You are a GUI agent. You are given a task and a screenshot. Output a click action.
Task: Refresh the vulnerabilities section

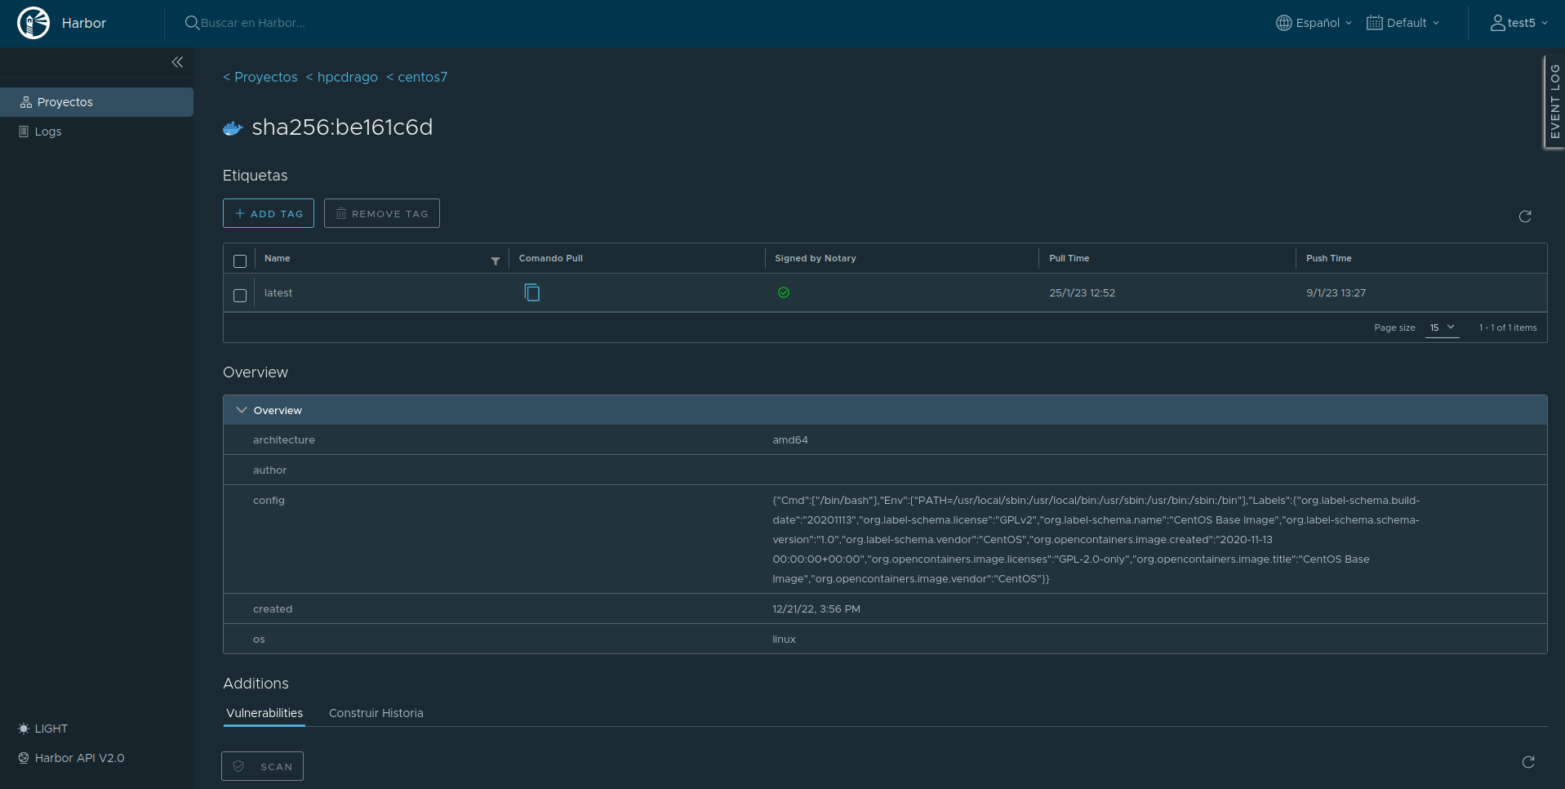click(1528, 762)
